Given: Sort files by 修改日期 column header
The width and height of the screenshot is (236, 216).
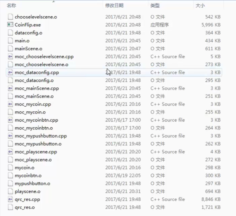Looking at the screenshot, I should [x=114, y=6].
